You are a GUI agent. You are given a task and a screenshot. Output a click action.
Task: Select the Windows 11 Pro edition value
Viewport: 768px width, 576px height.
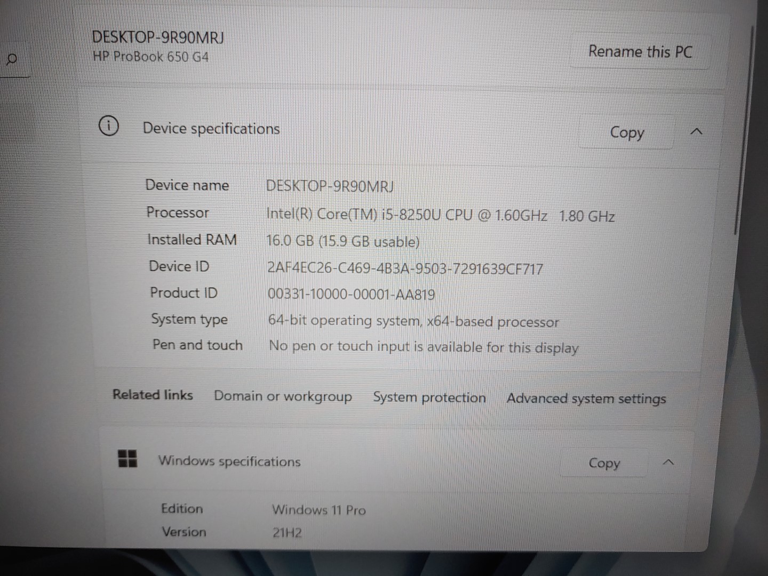point(319,510)
